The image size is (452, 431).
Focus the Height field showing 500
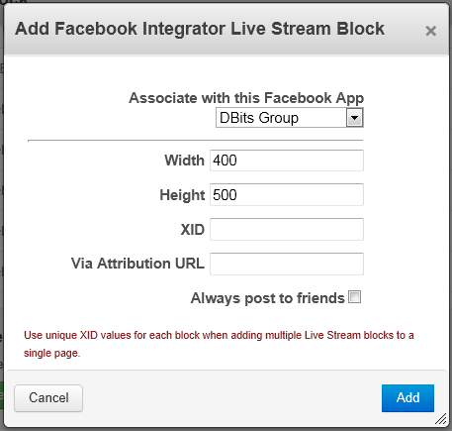point(287,195)
